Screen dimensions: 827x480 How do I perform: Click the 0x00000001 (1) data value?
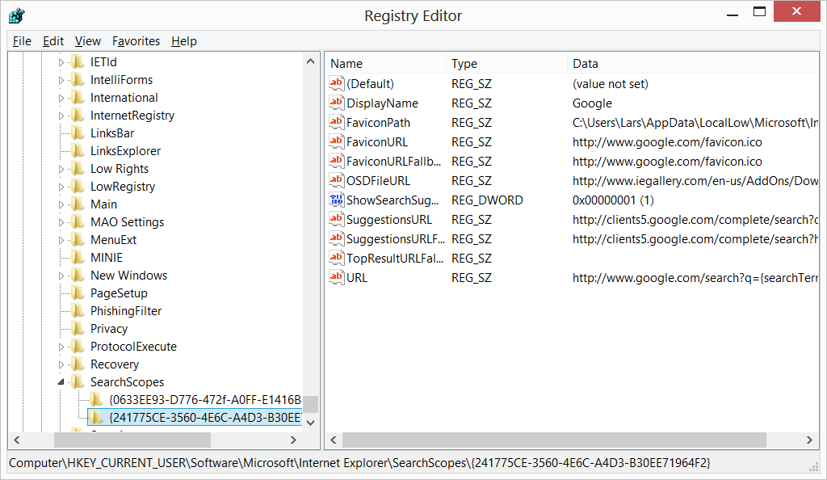click(x=613, y=200)
